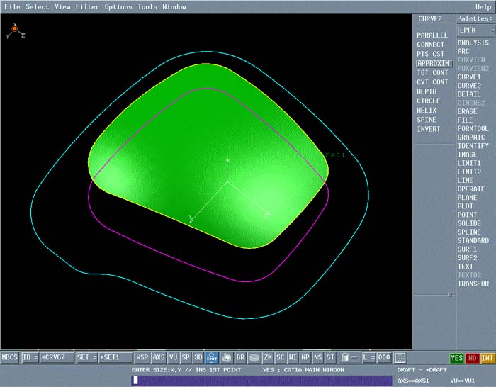This screenshot has width=496, height=387.
Task: Open the Filter menu
Action: tap(87, 6)
